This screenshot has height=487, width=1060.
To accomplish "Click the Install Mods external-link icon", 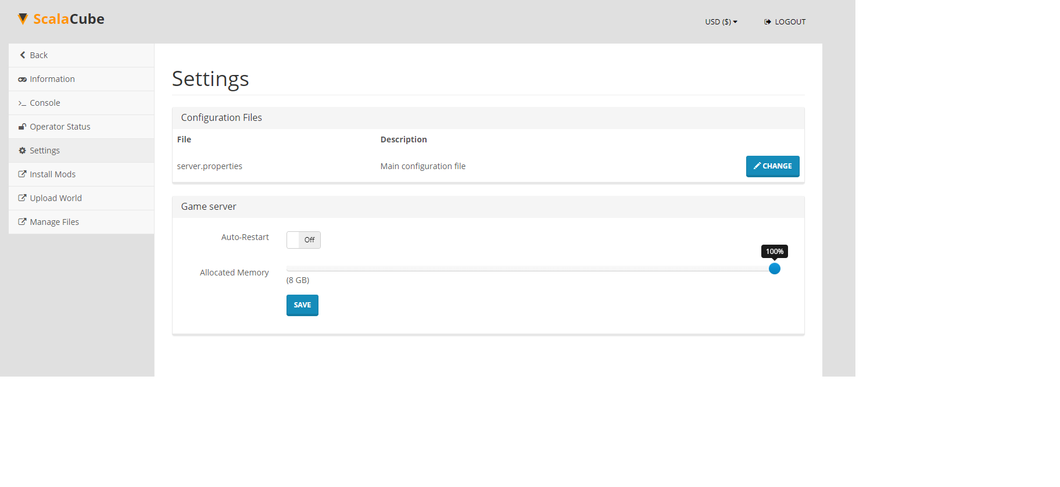I will click(x=22, y=174).
